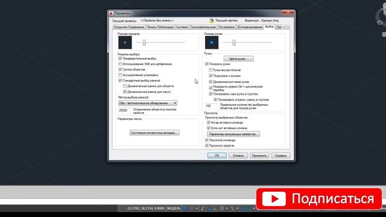
Task: Confirm the dialog with OK
Action: point(217,156)
